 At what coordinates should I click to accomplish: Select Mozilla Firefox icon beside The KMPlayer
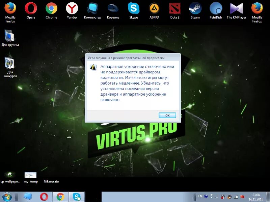pyautogui.click(x=257, y=12)
